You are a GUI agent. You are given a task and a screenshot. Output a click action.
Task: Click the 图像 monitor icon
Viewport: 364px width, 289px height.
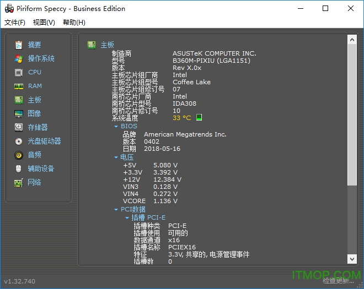point(19,114)
